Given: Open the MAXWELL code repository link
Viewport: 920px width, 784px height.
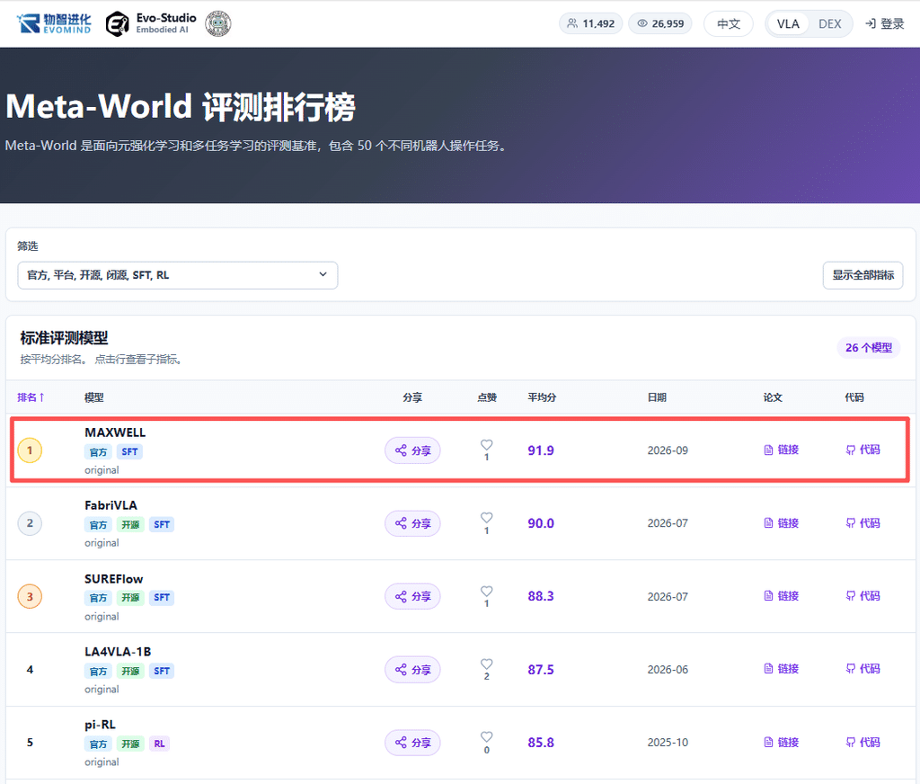Looking at the screenshot, I should [x=862, y=450].
